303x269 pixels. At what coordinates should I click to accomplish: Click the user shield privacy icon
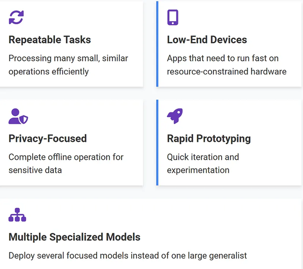(18, 116)
